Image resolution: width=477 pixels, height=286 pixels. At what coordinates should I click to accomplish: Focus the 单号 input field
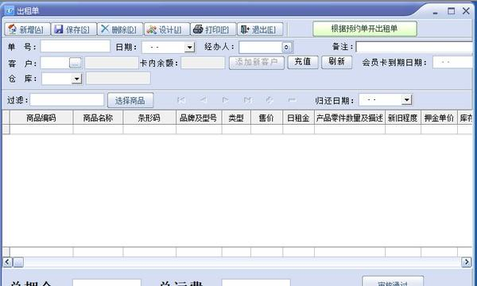pyautogui.click(x=76, y=47)
